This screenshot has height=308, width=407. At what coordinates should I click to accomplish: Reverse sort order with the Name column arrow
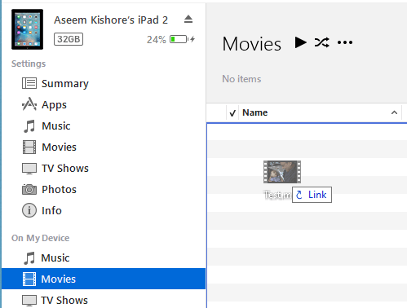coord(394,112)
